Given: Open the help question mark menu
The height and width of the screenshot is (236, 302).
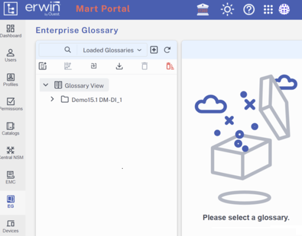Looking at the screenshot, I should click(249, 9).
